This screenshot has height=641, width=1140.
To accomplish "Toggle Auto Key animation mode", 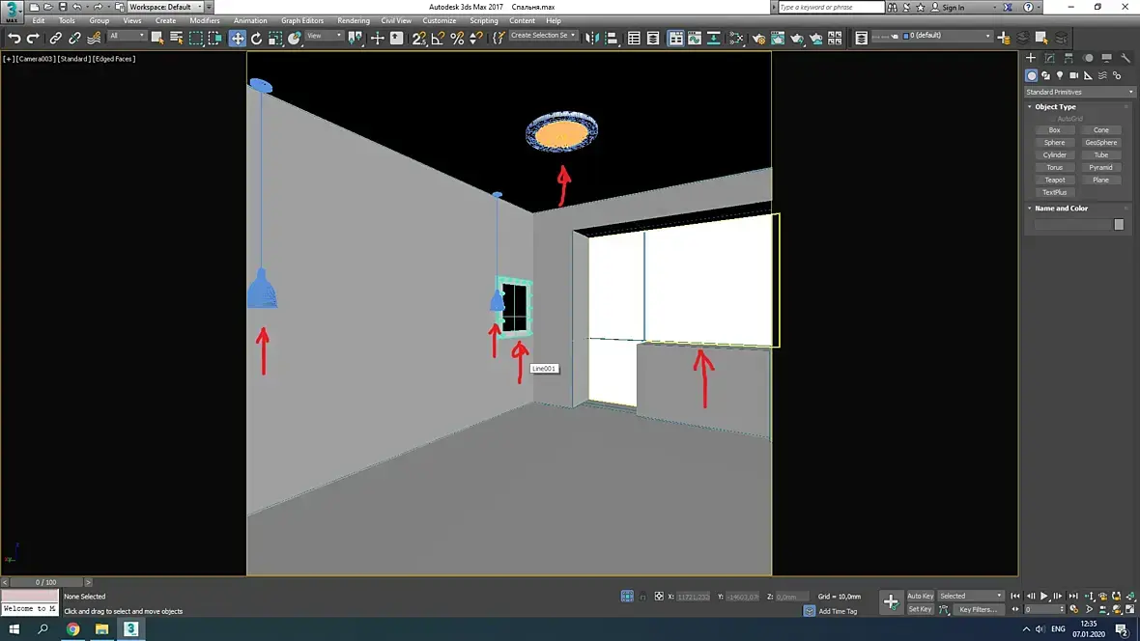I will pyautogui.click(x=920, y=596).
